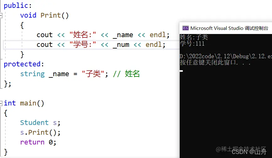The height and width of the screenshot is (158, 272).
Task: Click the console path line 'D:\2022code\2.12\Debug'
Action: (226, 56)
